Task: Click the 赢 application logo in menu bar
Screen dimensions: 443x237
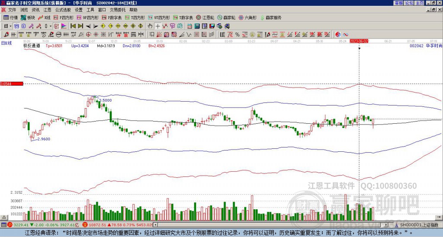Action: [x=3, y=10]
